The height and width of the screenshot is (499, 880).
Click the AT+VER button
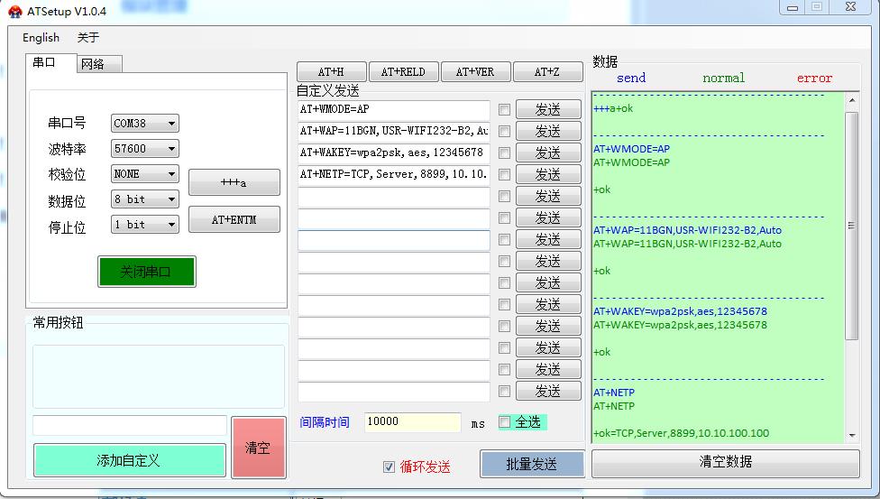[x=475, y=72]
